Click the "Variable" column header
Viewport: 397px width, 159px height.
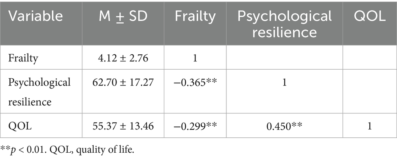click(36, 17)
